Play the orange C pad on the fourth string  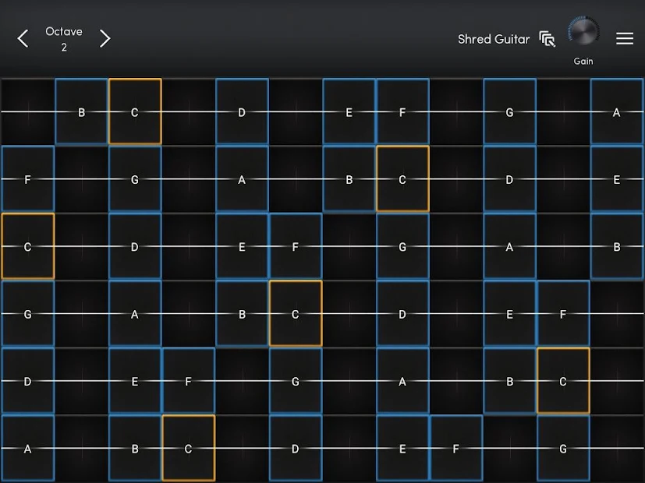[296, 313]
